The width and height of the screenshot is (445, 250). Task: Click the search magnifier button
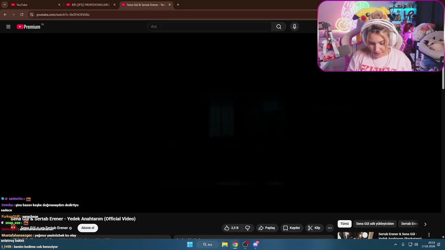(279, 27)
